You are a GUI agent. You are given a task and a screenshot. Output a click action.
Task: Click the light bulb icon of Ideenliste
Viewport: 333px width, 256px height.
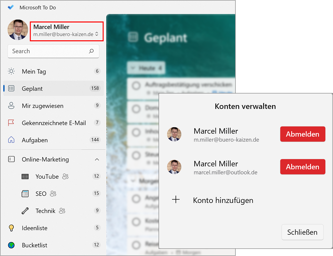pyautogui.click(x=11, y=228)
